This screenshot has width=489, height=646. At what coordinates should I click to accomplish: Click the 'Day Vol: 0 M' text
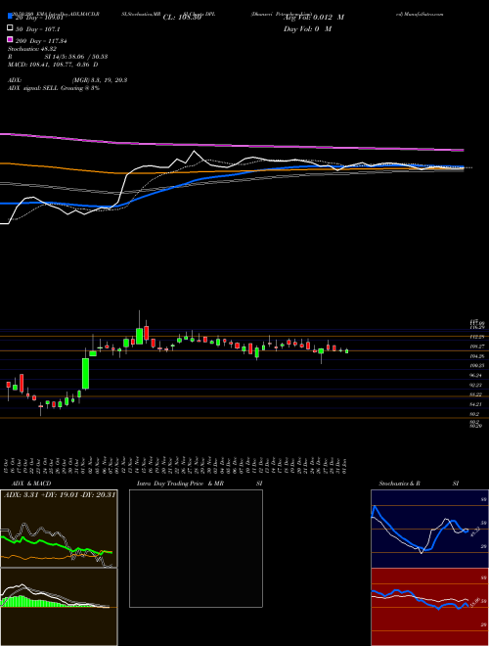tap(307, 29)
